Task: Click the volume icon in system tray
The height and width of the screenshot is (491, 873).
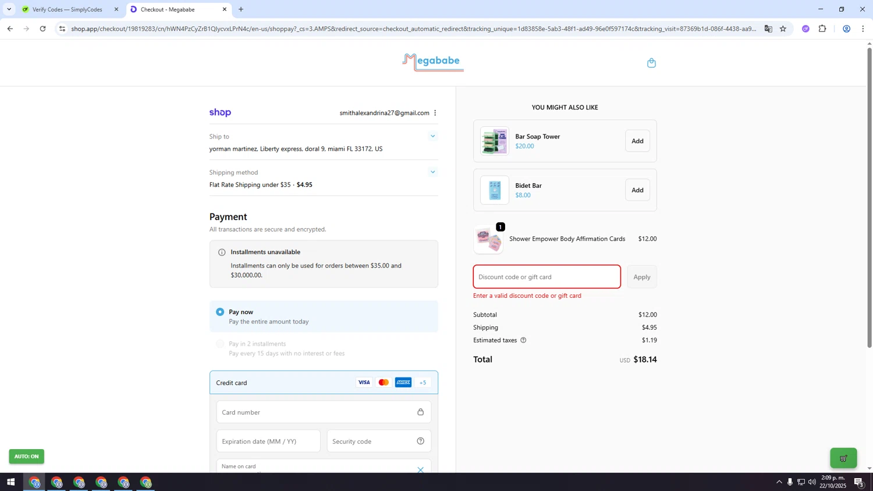Action: coord(812,482)
